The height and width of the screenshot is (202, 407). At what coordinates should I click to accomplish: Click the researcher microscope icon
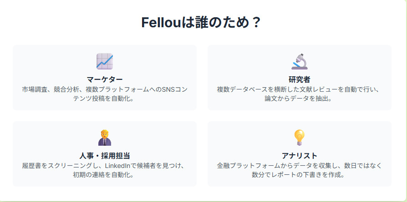click(300, 61)
